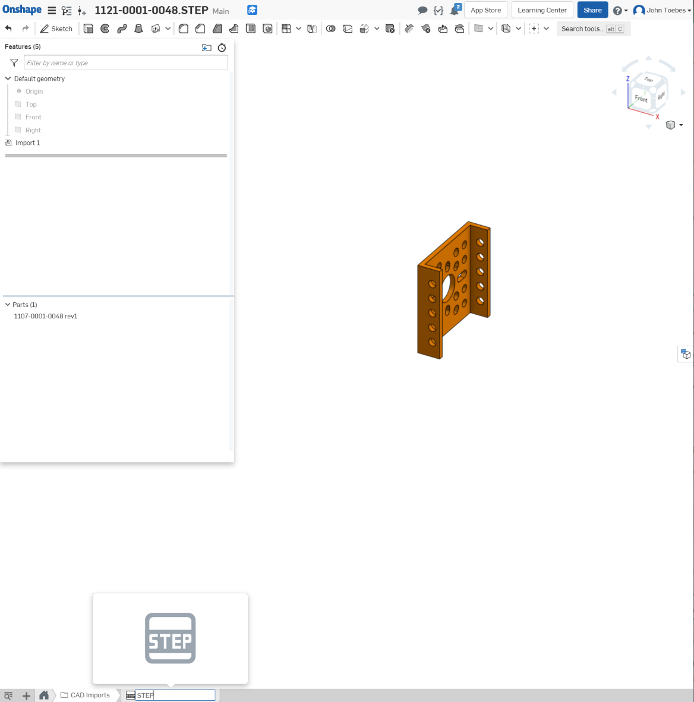The image size is (694, 702).
Task: Select the Revolve tool
Action: click(105, 29)
